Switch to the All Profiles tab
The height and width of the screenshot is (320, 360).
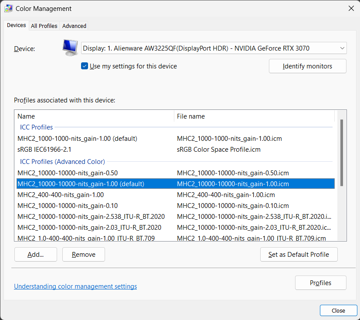(x=44, y=26)
